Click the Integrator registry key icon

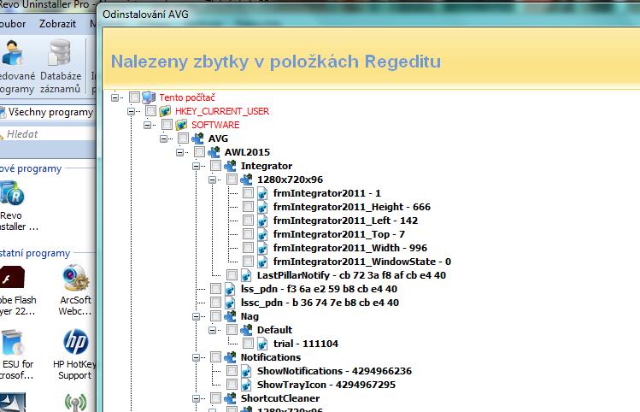coord(230,166)
